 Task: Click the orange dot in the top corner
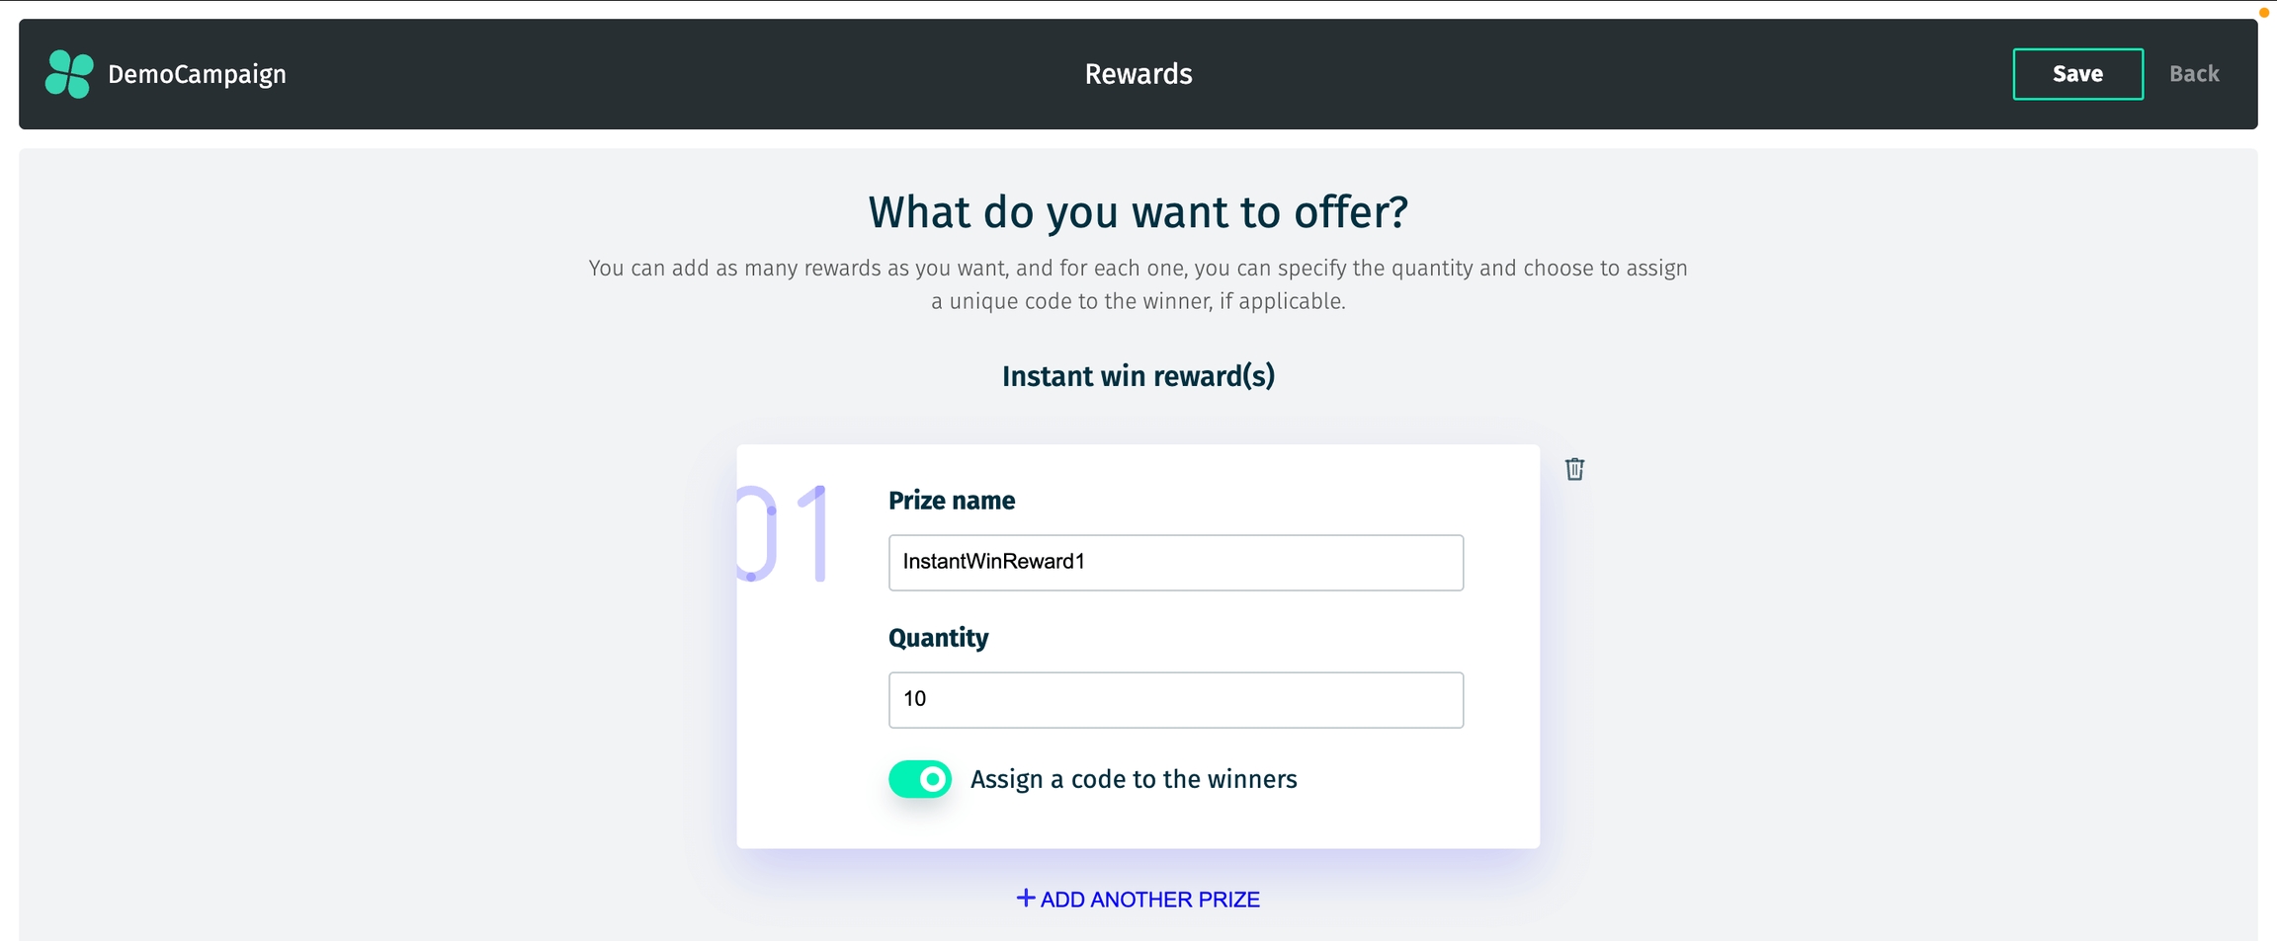tap(2263, 13)
